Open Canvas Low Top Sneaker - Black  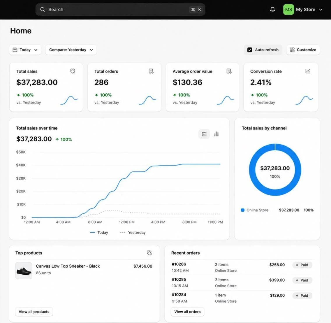tap(68, 266)
